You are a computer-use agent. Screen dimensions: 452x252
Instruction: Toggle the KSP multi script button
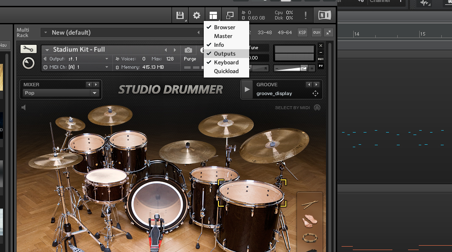[302, 33]
